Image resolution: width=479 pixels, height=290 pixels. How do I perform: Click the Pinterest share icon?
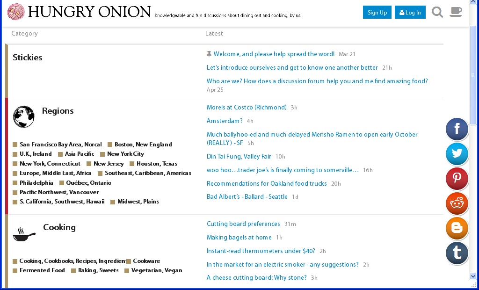tap(457, 179)
